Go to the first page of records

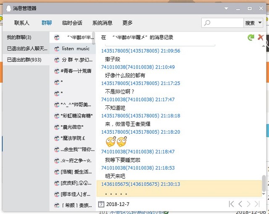[x=231, y=204]
